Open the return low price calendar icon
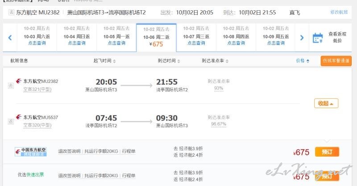The width and height of the screenshot is (357, 186). click(x=318, y=38)
